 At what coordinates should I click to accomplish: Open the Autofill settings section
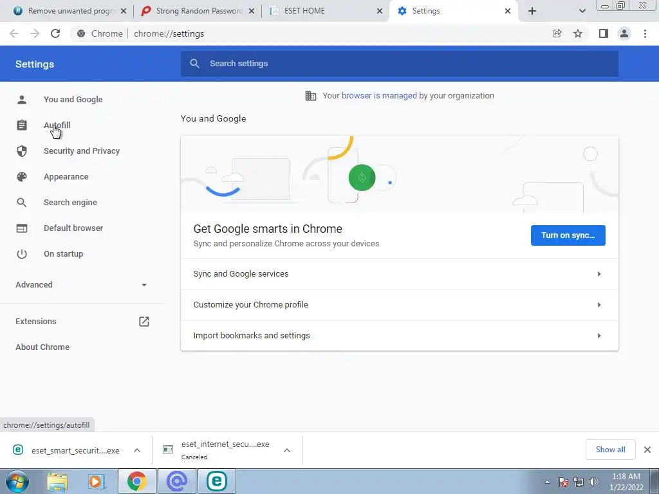click(x=57, y=125)
